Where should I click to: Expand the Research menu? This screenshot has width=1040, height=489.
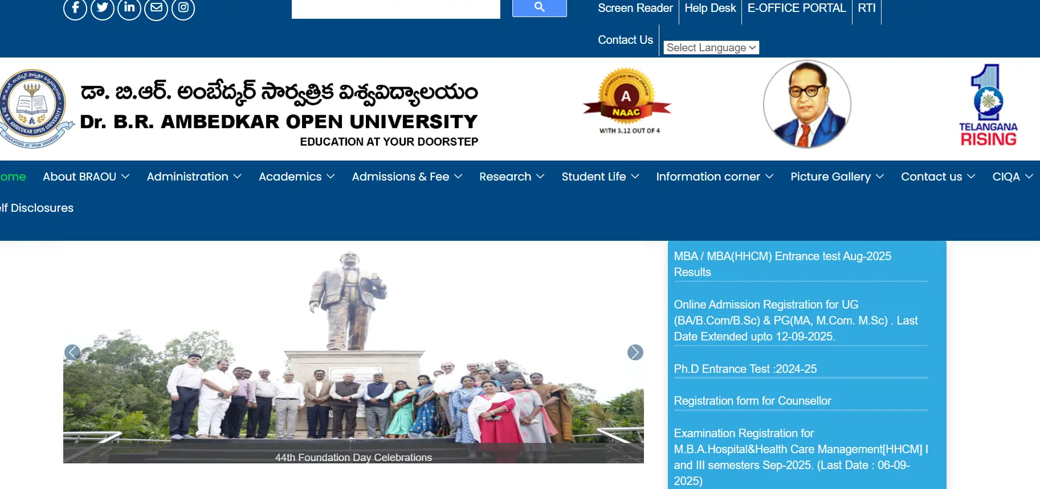point(512,176)
